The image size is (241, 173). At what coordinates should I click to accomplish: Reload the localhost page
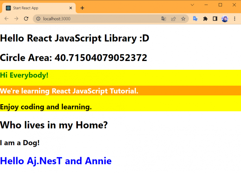click(26, 19)
